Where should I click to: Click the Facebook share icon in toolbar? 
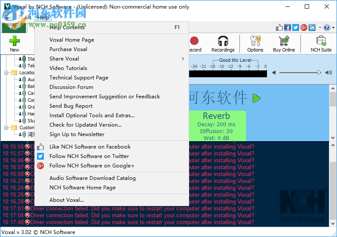click(287, 27)
